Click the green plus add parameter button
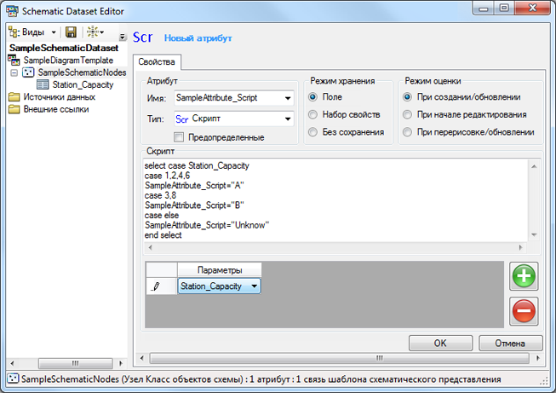Screen dimensions: 556x393 [524, 277]
